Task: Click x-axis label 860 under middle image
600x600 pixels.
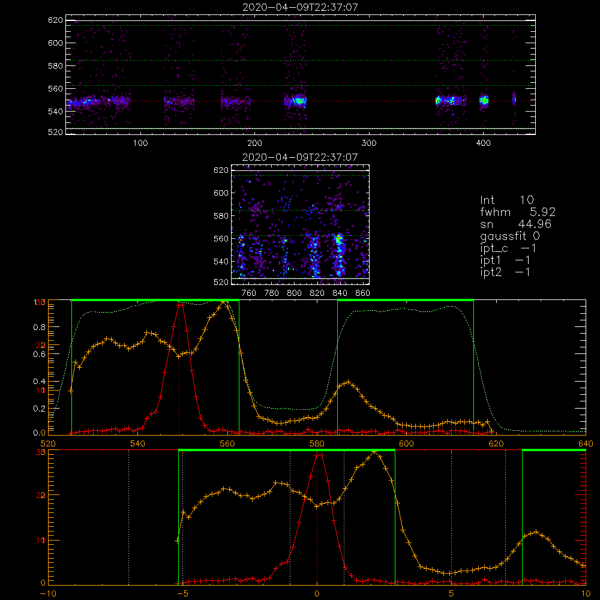Action: click(363, 293)
